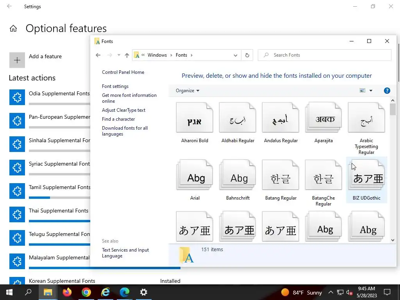Launch Internet Explorer from taskbar

tap(105, 292)
